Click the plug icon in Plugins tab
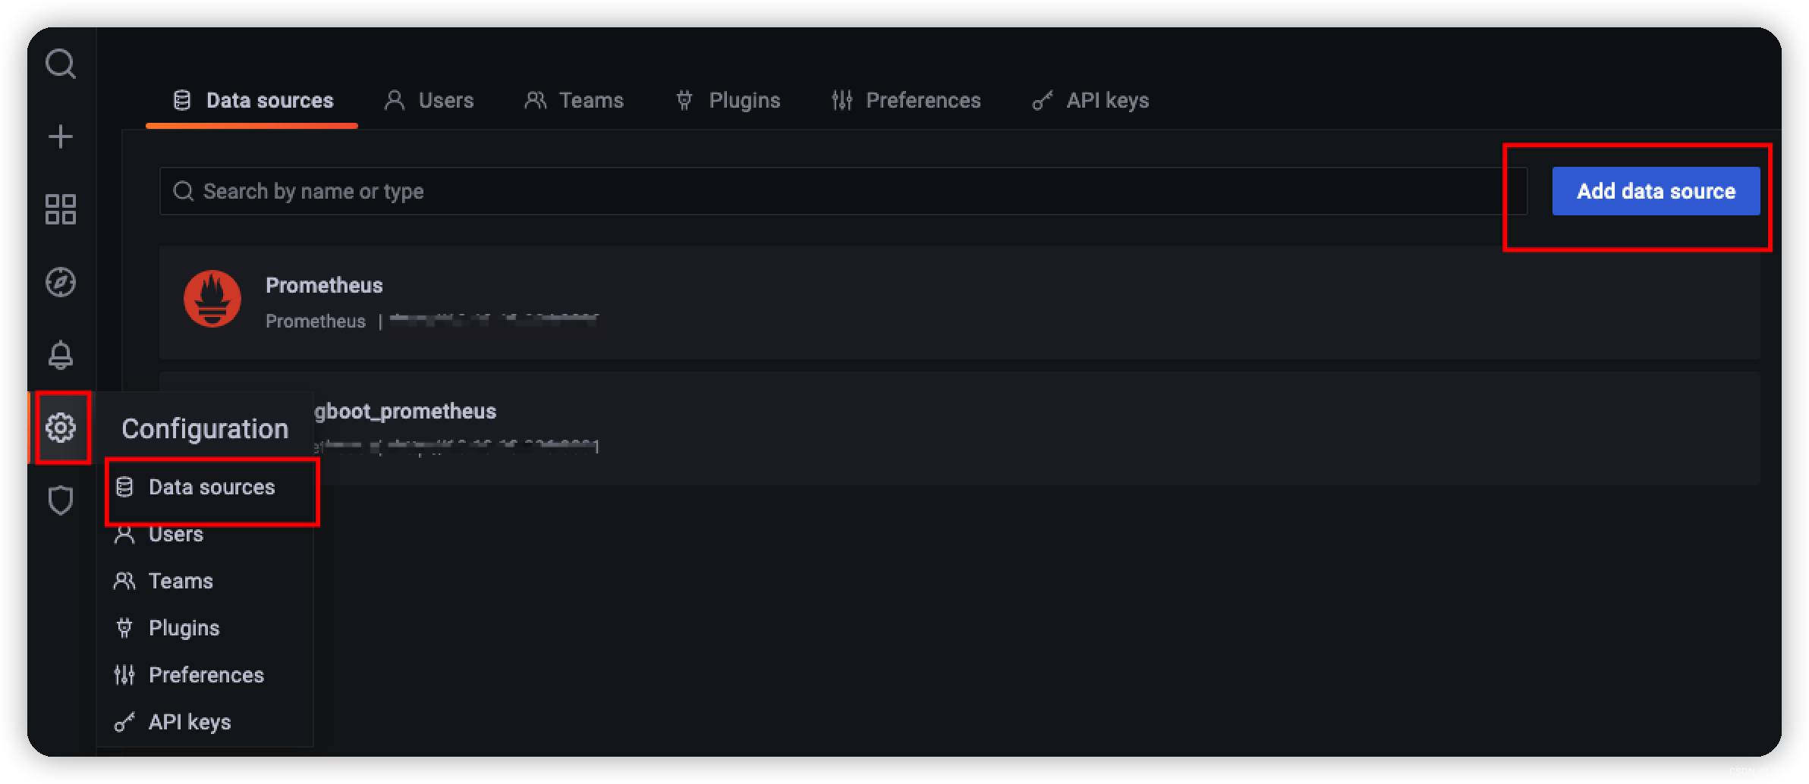Viewport: 1809px width, 784px height. (x=684, y=100)
